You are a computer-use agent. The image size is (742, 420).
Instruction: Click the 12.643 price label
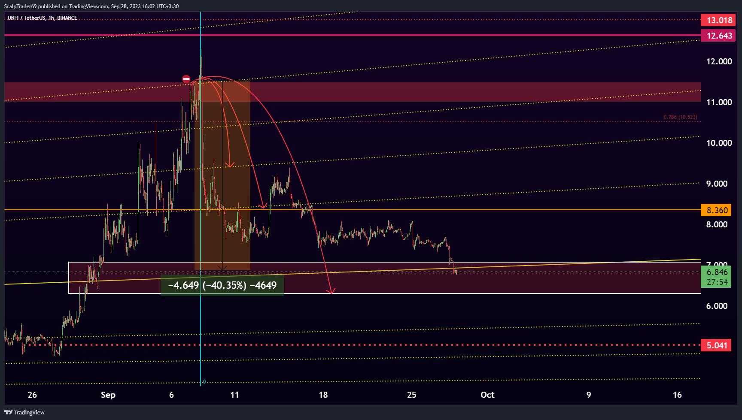(718, 36)
